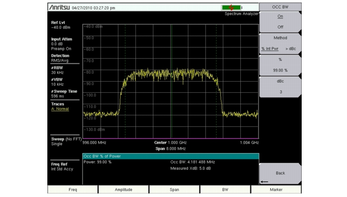Open the % 99.00 % setting
Image resolution: width=347 pixels, height=197 pixels.
pos(280,65)
